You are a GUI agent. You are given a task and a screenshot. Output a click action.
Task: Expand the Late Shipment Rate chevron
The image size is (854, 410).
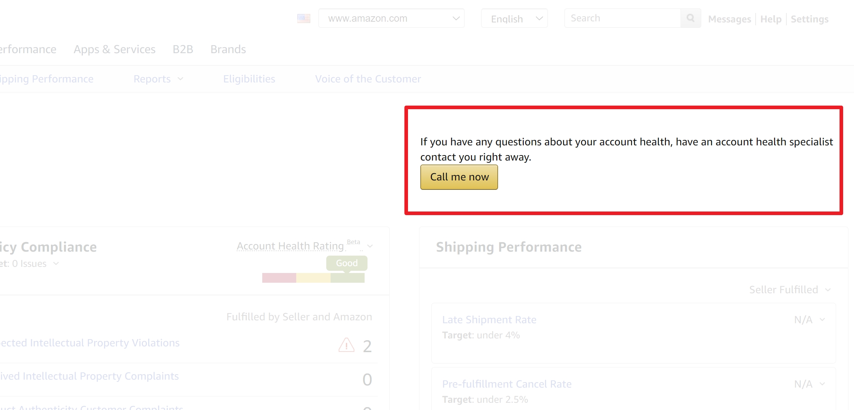click(x=822, y=320)
